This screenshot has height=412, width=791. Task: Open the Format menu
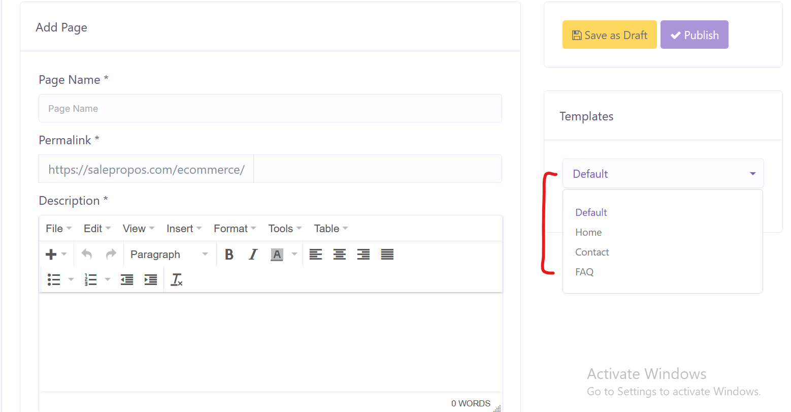[235, 229]
